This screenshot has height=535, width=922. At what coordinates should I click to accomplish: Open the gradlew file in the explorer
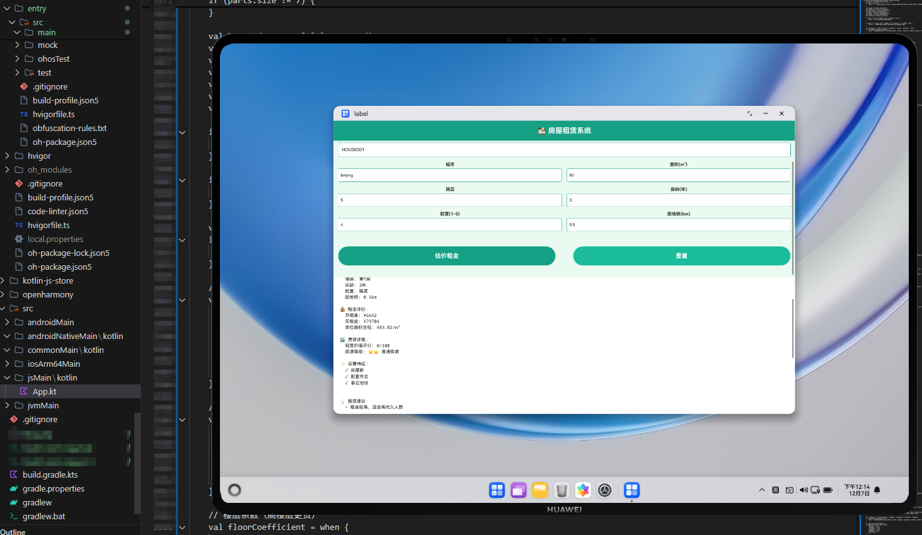pos(37,502)
